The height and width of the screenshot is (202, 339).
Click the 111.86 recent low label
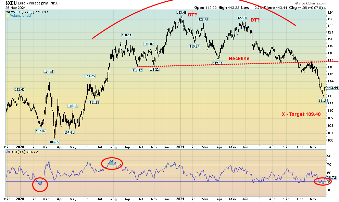323,100
